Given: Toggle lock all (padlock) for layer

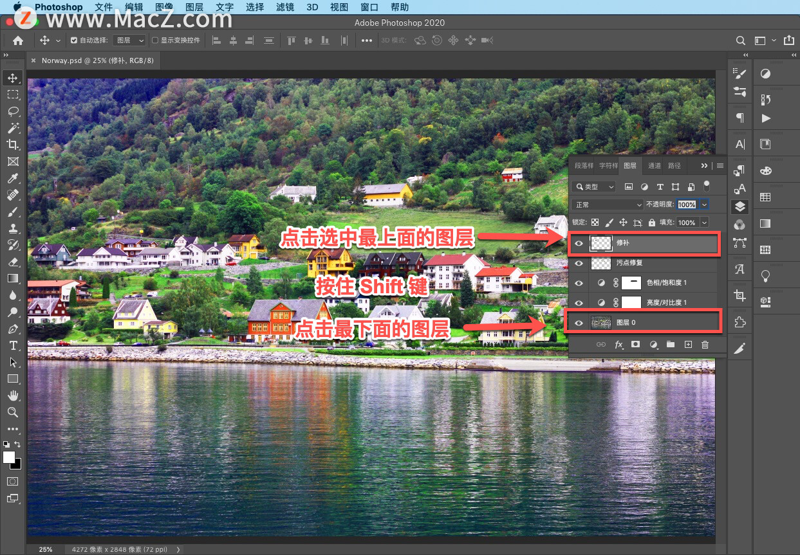Looking at the screenshot, I should coord(651,223).
